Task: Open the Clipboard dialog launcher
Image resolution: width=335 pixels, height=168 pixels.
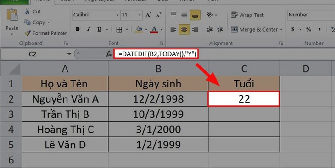Action: pyautogui.click(x=66, y=43)
